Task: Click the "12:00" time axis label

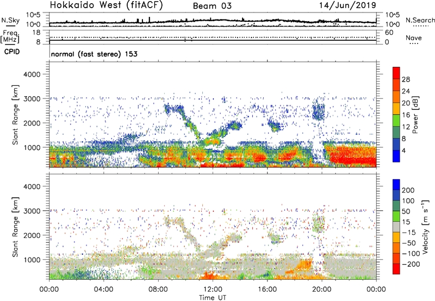Action: pos(213,290)
